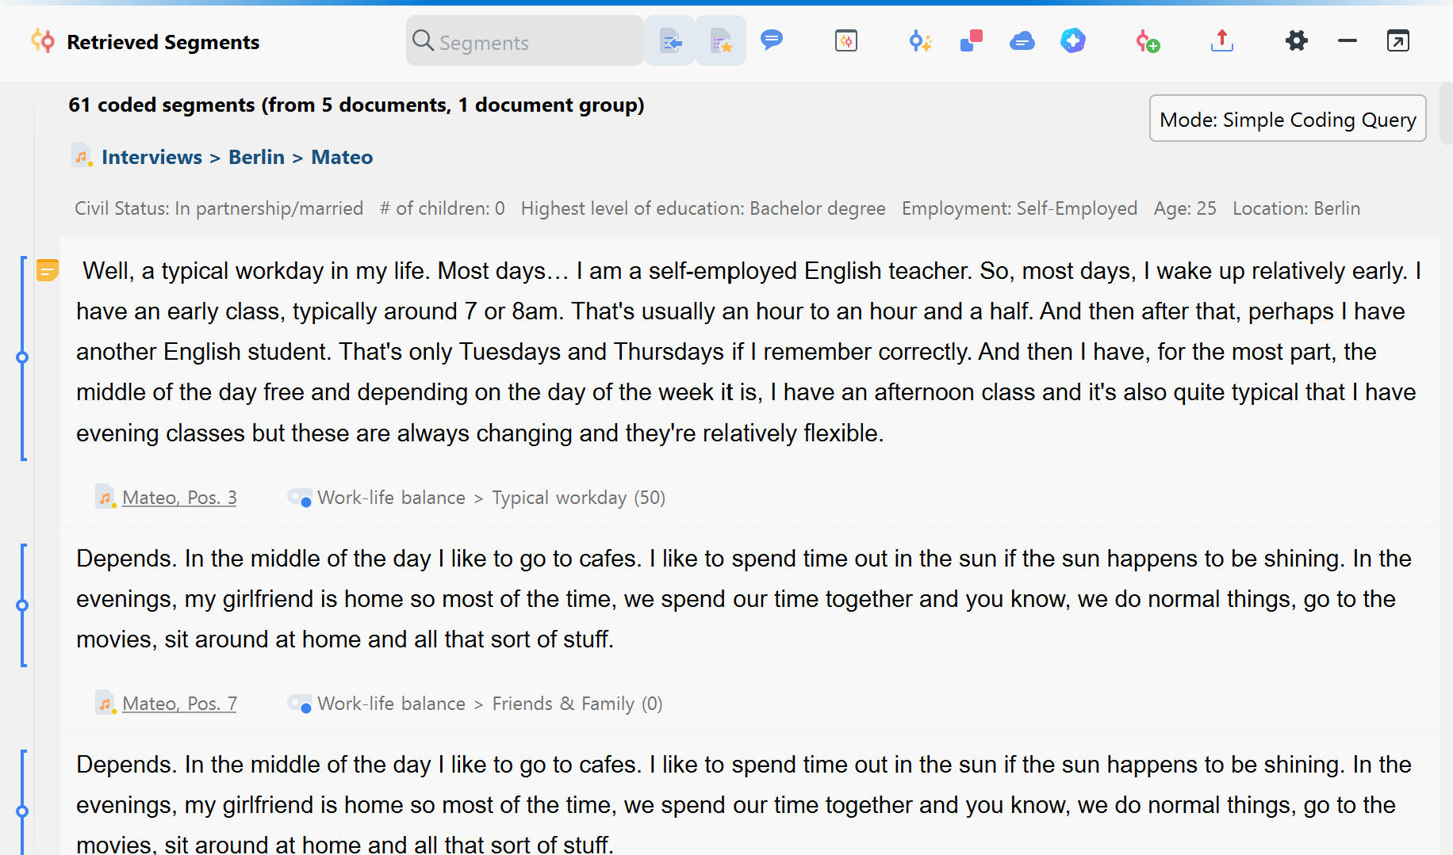Viewport: 1453px width, 855px height.
Task: Click the square window icon with code symbol
Action: [x=846, y=41]
